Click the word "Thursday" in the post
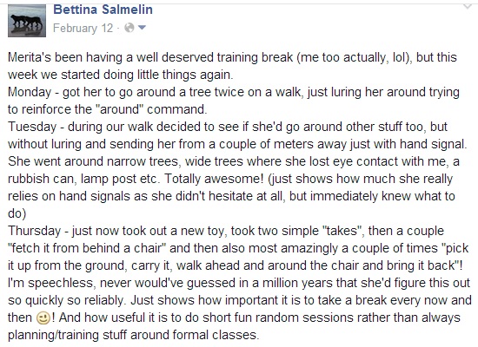 (x=35, y=231)
